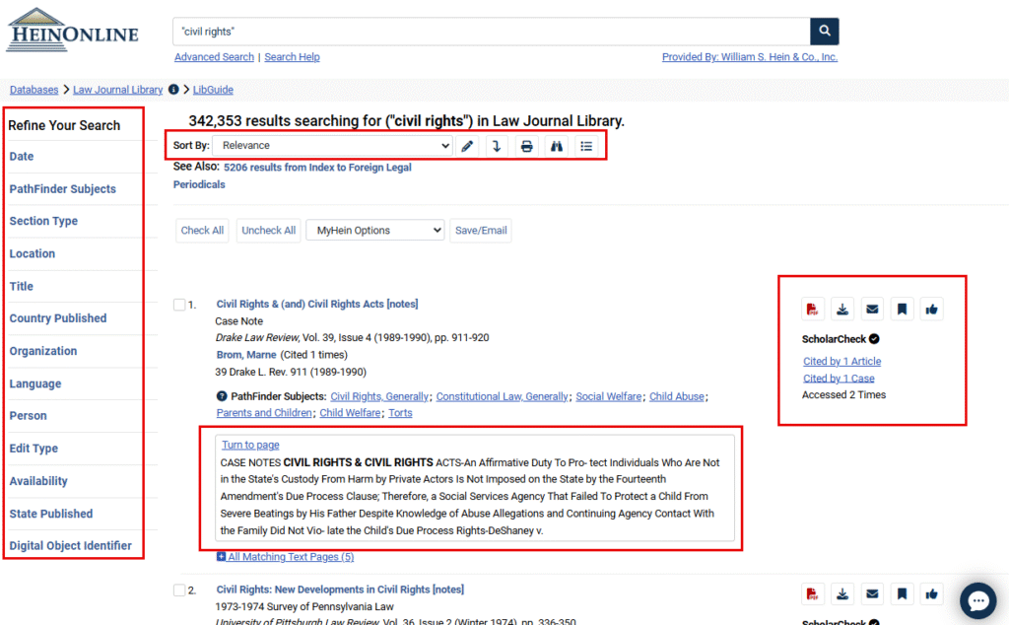Open the MyHein Options dropdown
The height and width of the screenshot is (625, 1009).
point(374,231)
